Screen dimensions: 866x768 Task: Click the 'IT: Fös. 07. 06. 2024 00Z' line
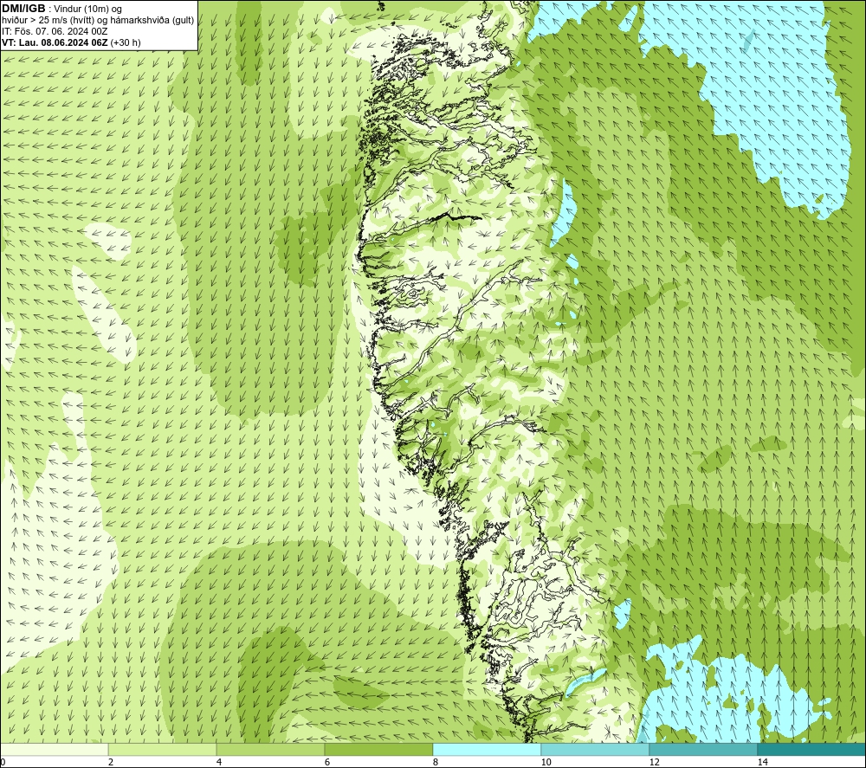pyautogui.click(x=55, y=31)
